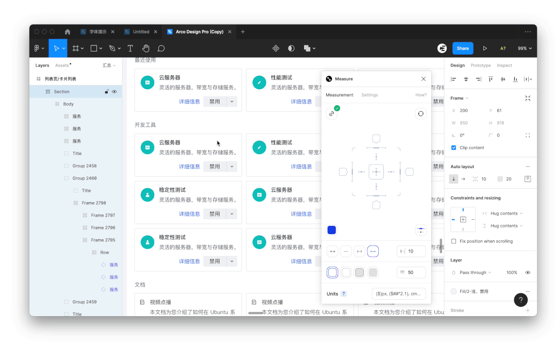Viewport: 556px width, 344px height.
Task: Click the blue Share button
Action: coord(463,48)
